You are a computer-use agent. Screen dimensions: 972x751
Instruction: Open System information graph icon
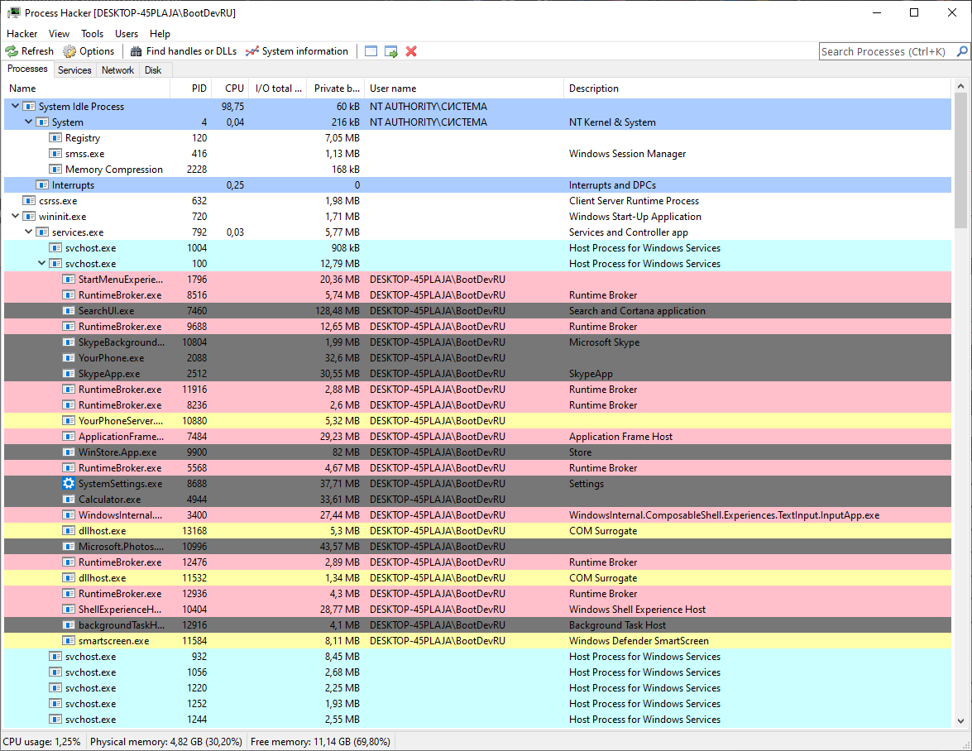tap(251, 51)
